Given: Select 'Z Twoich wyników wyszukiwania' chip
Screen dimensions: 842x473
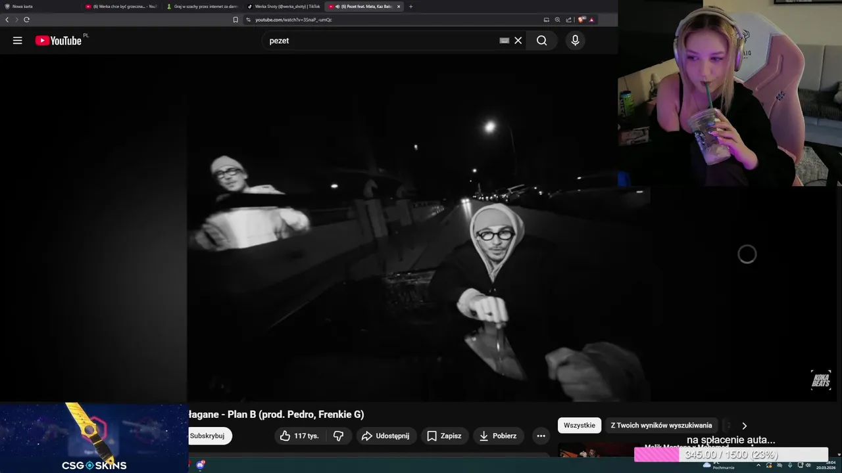Looking at the screenshot, I should pyautogui.click(x=661, y=425).
